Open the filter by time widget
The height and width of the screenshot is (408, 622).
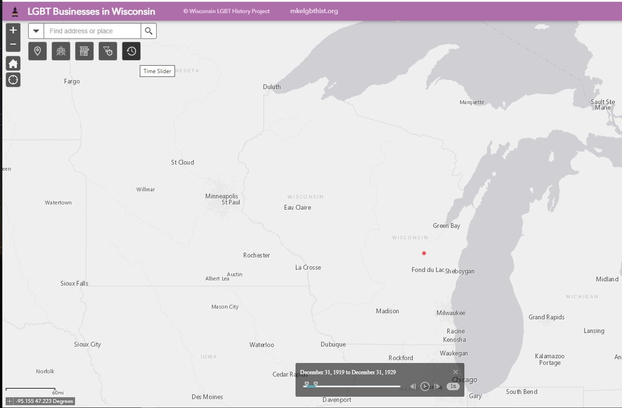108,51
